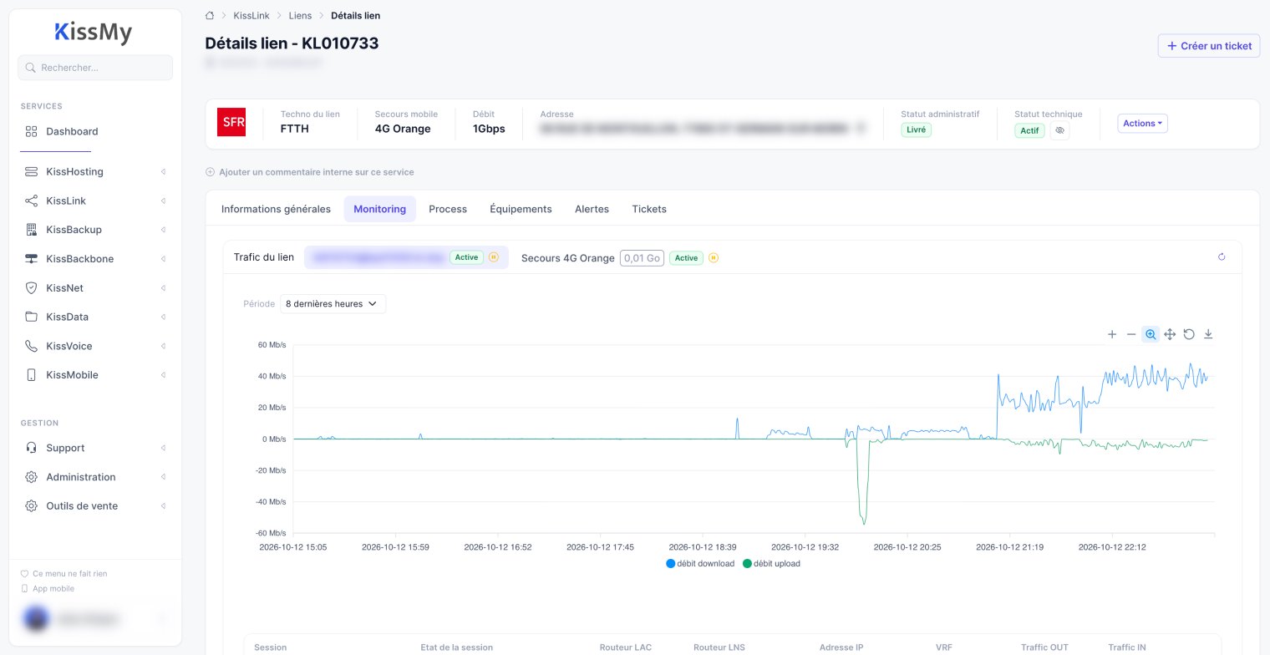Zoom in with the chart plus icon
Image resolution: width=1270 pixels, height=655 pixels.
1112,334
